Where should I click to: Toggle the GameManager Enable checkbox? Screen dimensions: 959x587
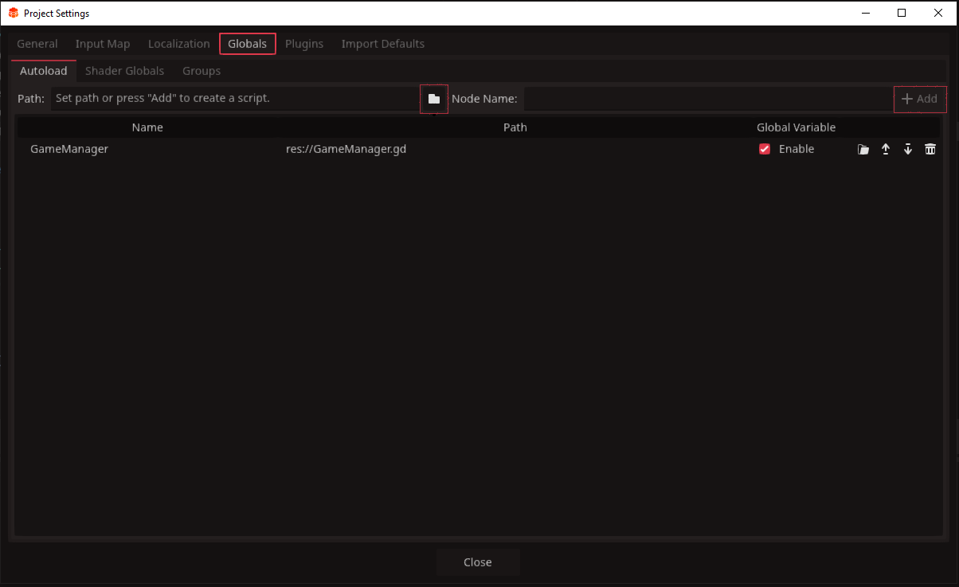coord(765,149)
